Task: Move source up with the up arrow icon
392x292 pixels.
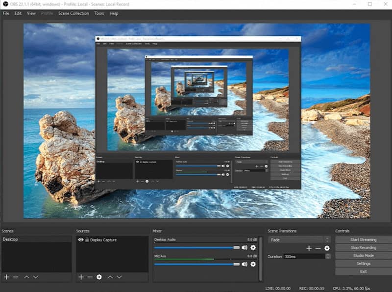Action: (x=110, y=277)
